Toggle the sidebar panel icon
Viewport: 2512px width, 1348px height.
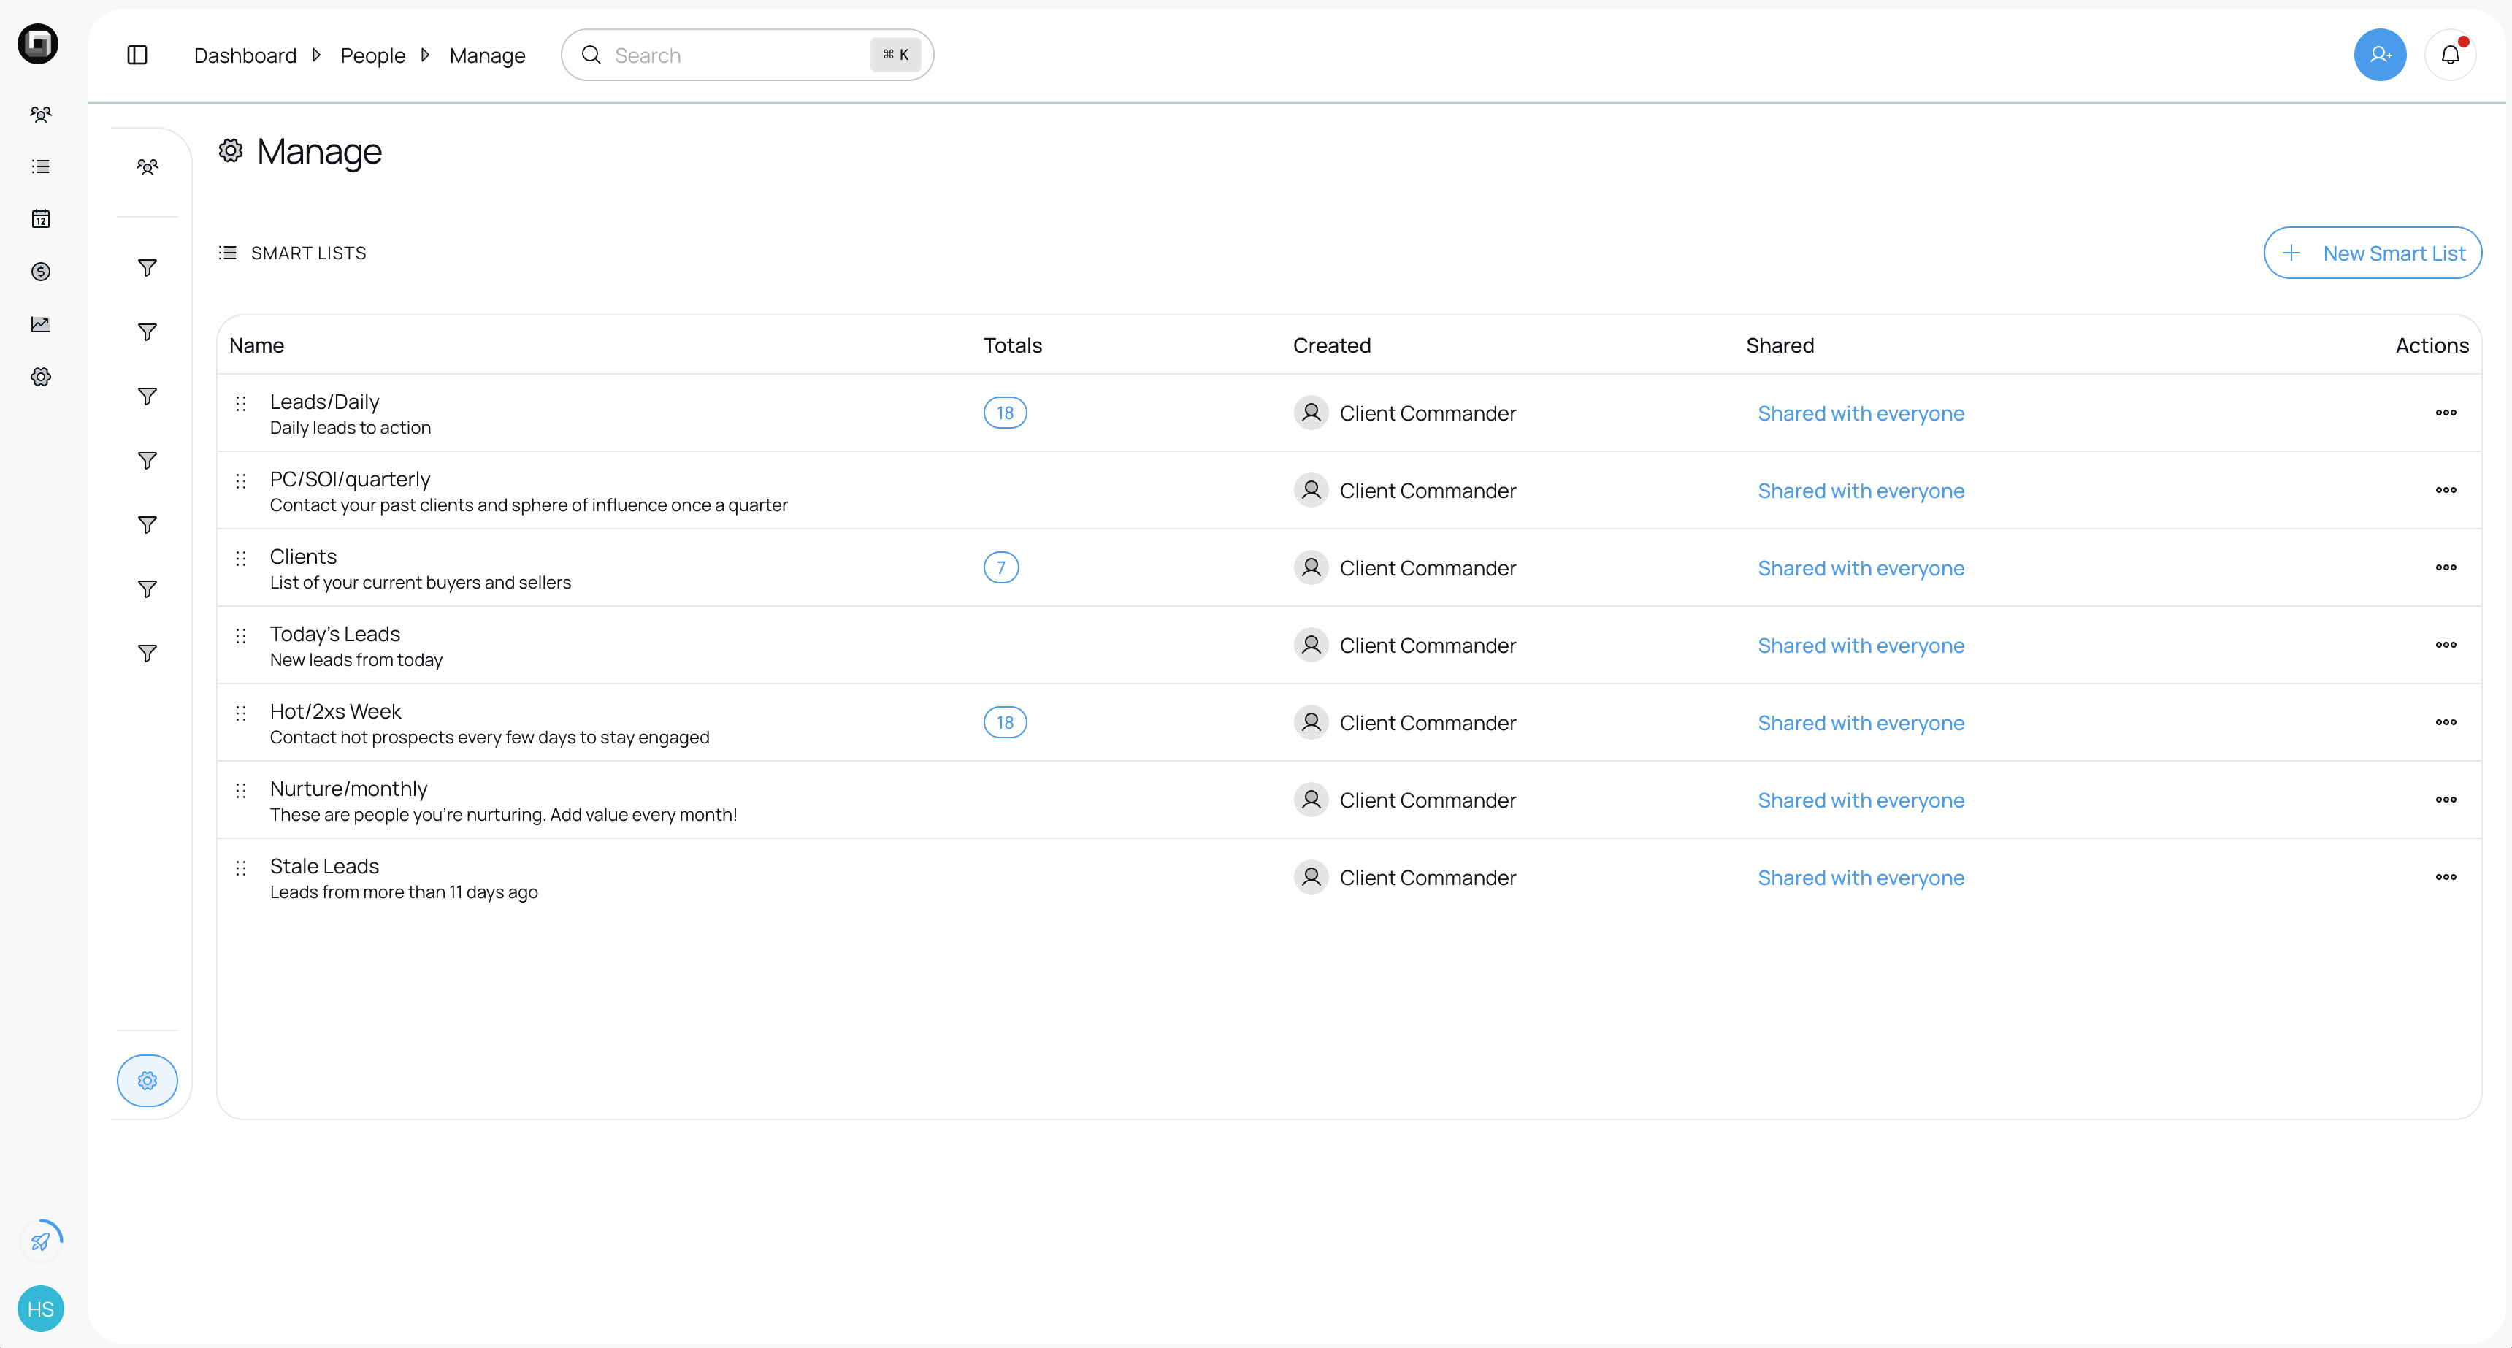coord(137,55)
